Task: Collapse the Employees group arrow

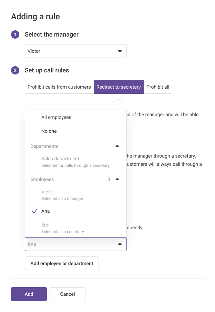Action: [117, 179]
